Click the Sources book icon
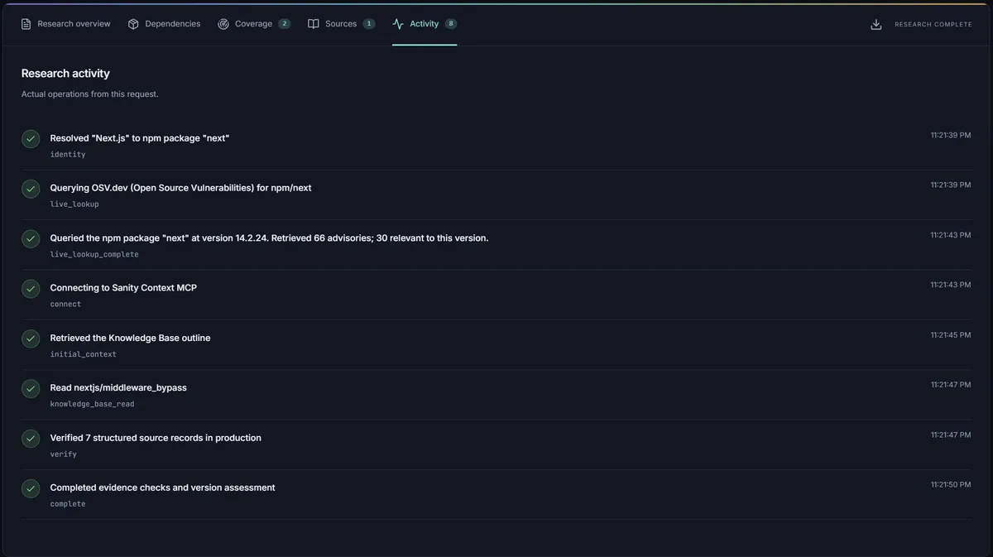The width and height of the screenshot is (993, 557). click(x=314, y=24)
